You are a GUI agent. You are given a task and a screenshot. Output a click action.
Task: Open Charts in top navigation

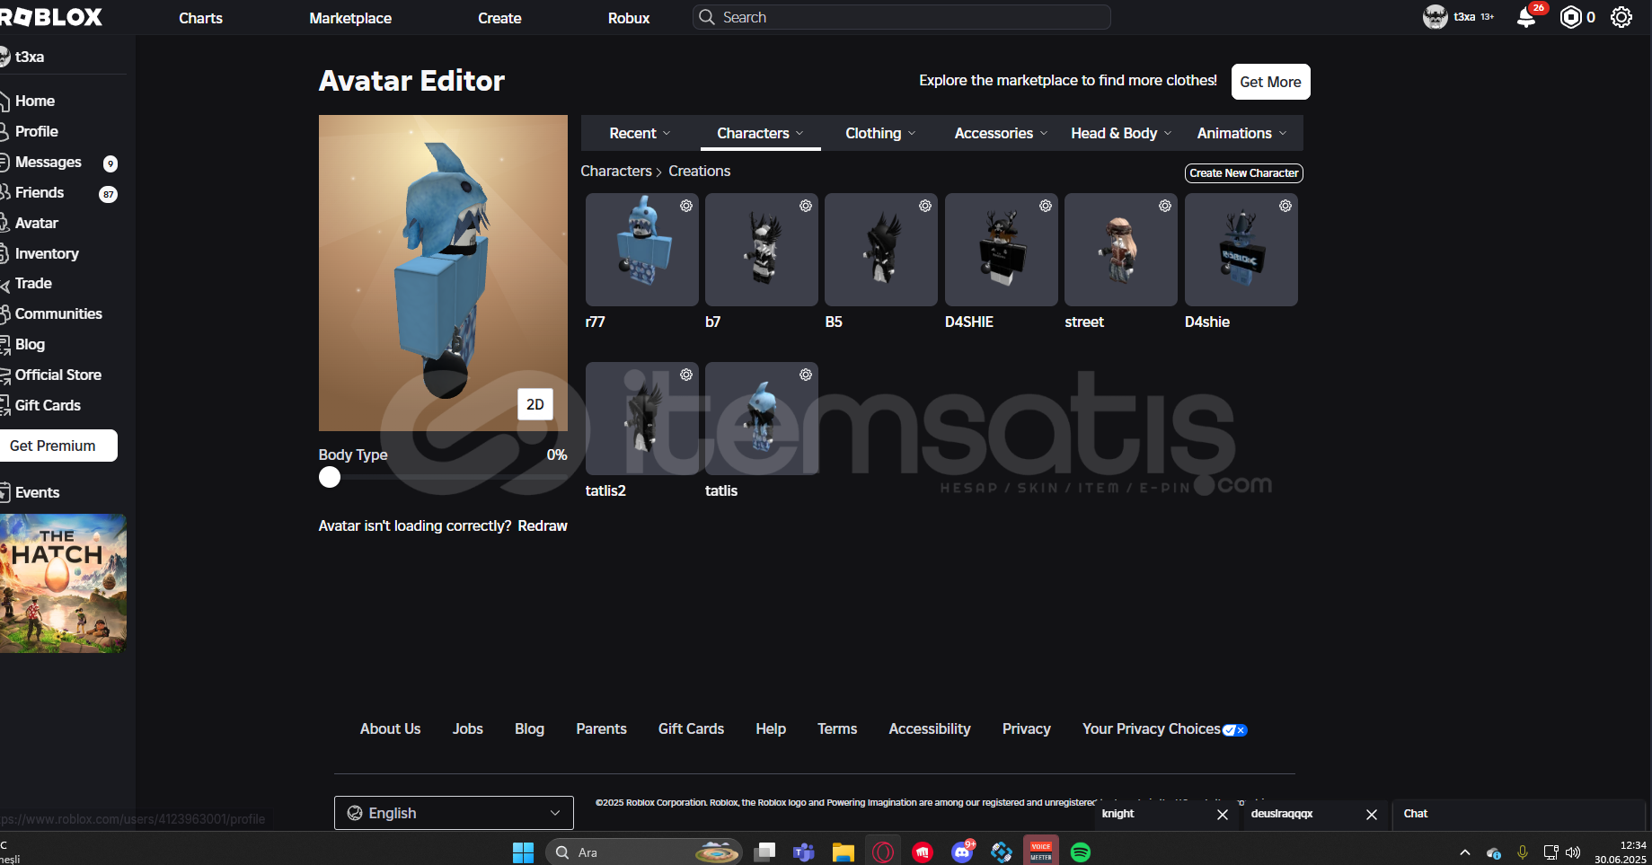pyautogui.click(x=200, y=18)
